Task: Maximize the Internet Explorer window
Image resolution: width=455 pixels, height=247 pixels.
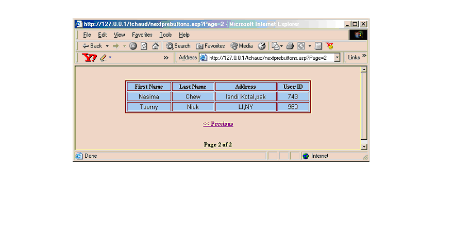Action: 355,24
